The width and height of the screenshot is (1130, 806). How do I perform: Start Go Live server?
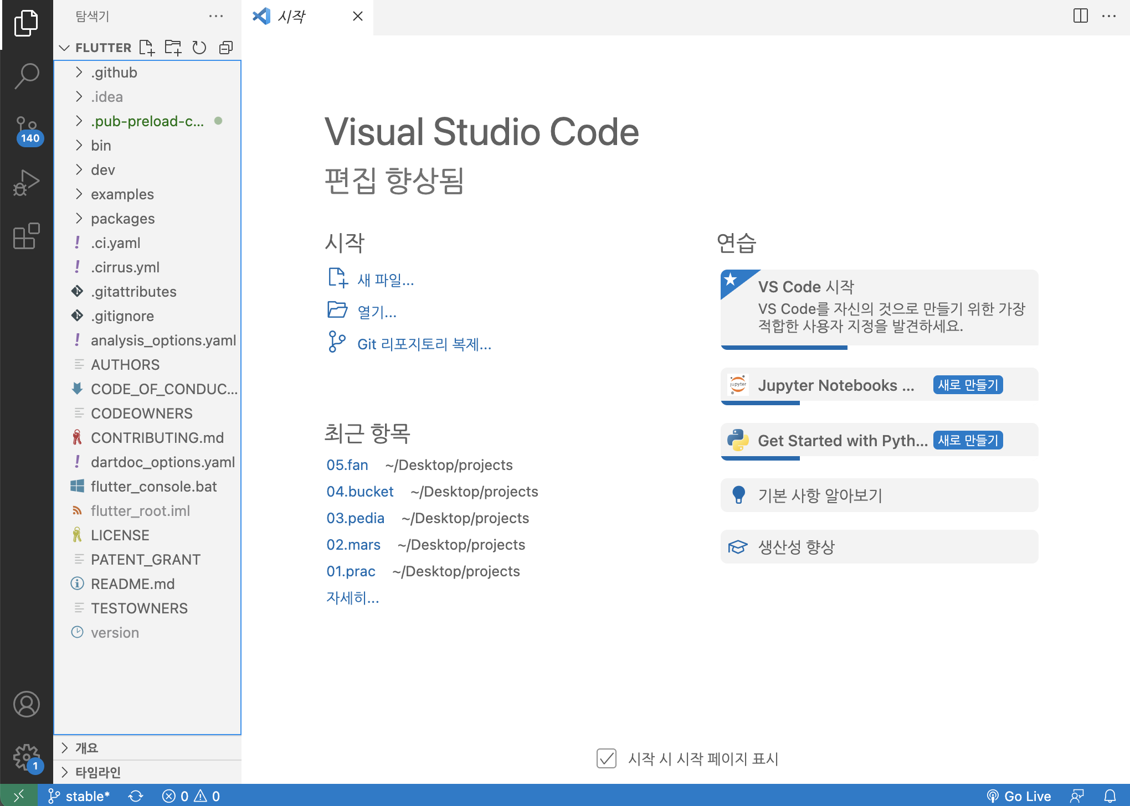1019,796
